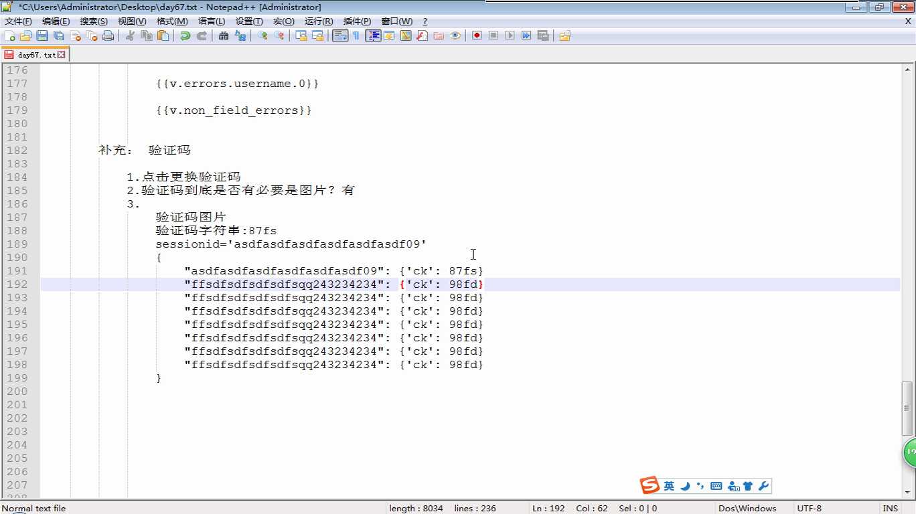The image size is (916, 514).
Task: Click text '补充： 验证码' on line 182
Action: pyautogui.click(x=145, y=151)
